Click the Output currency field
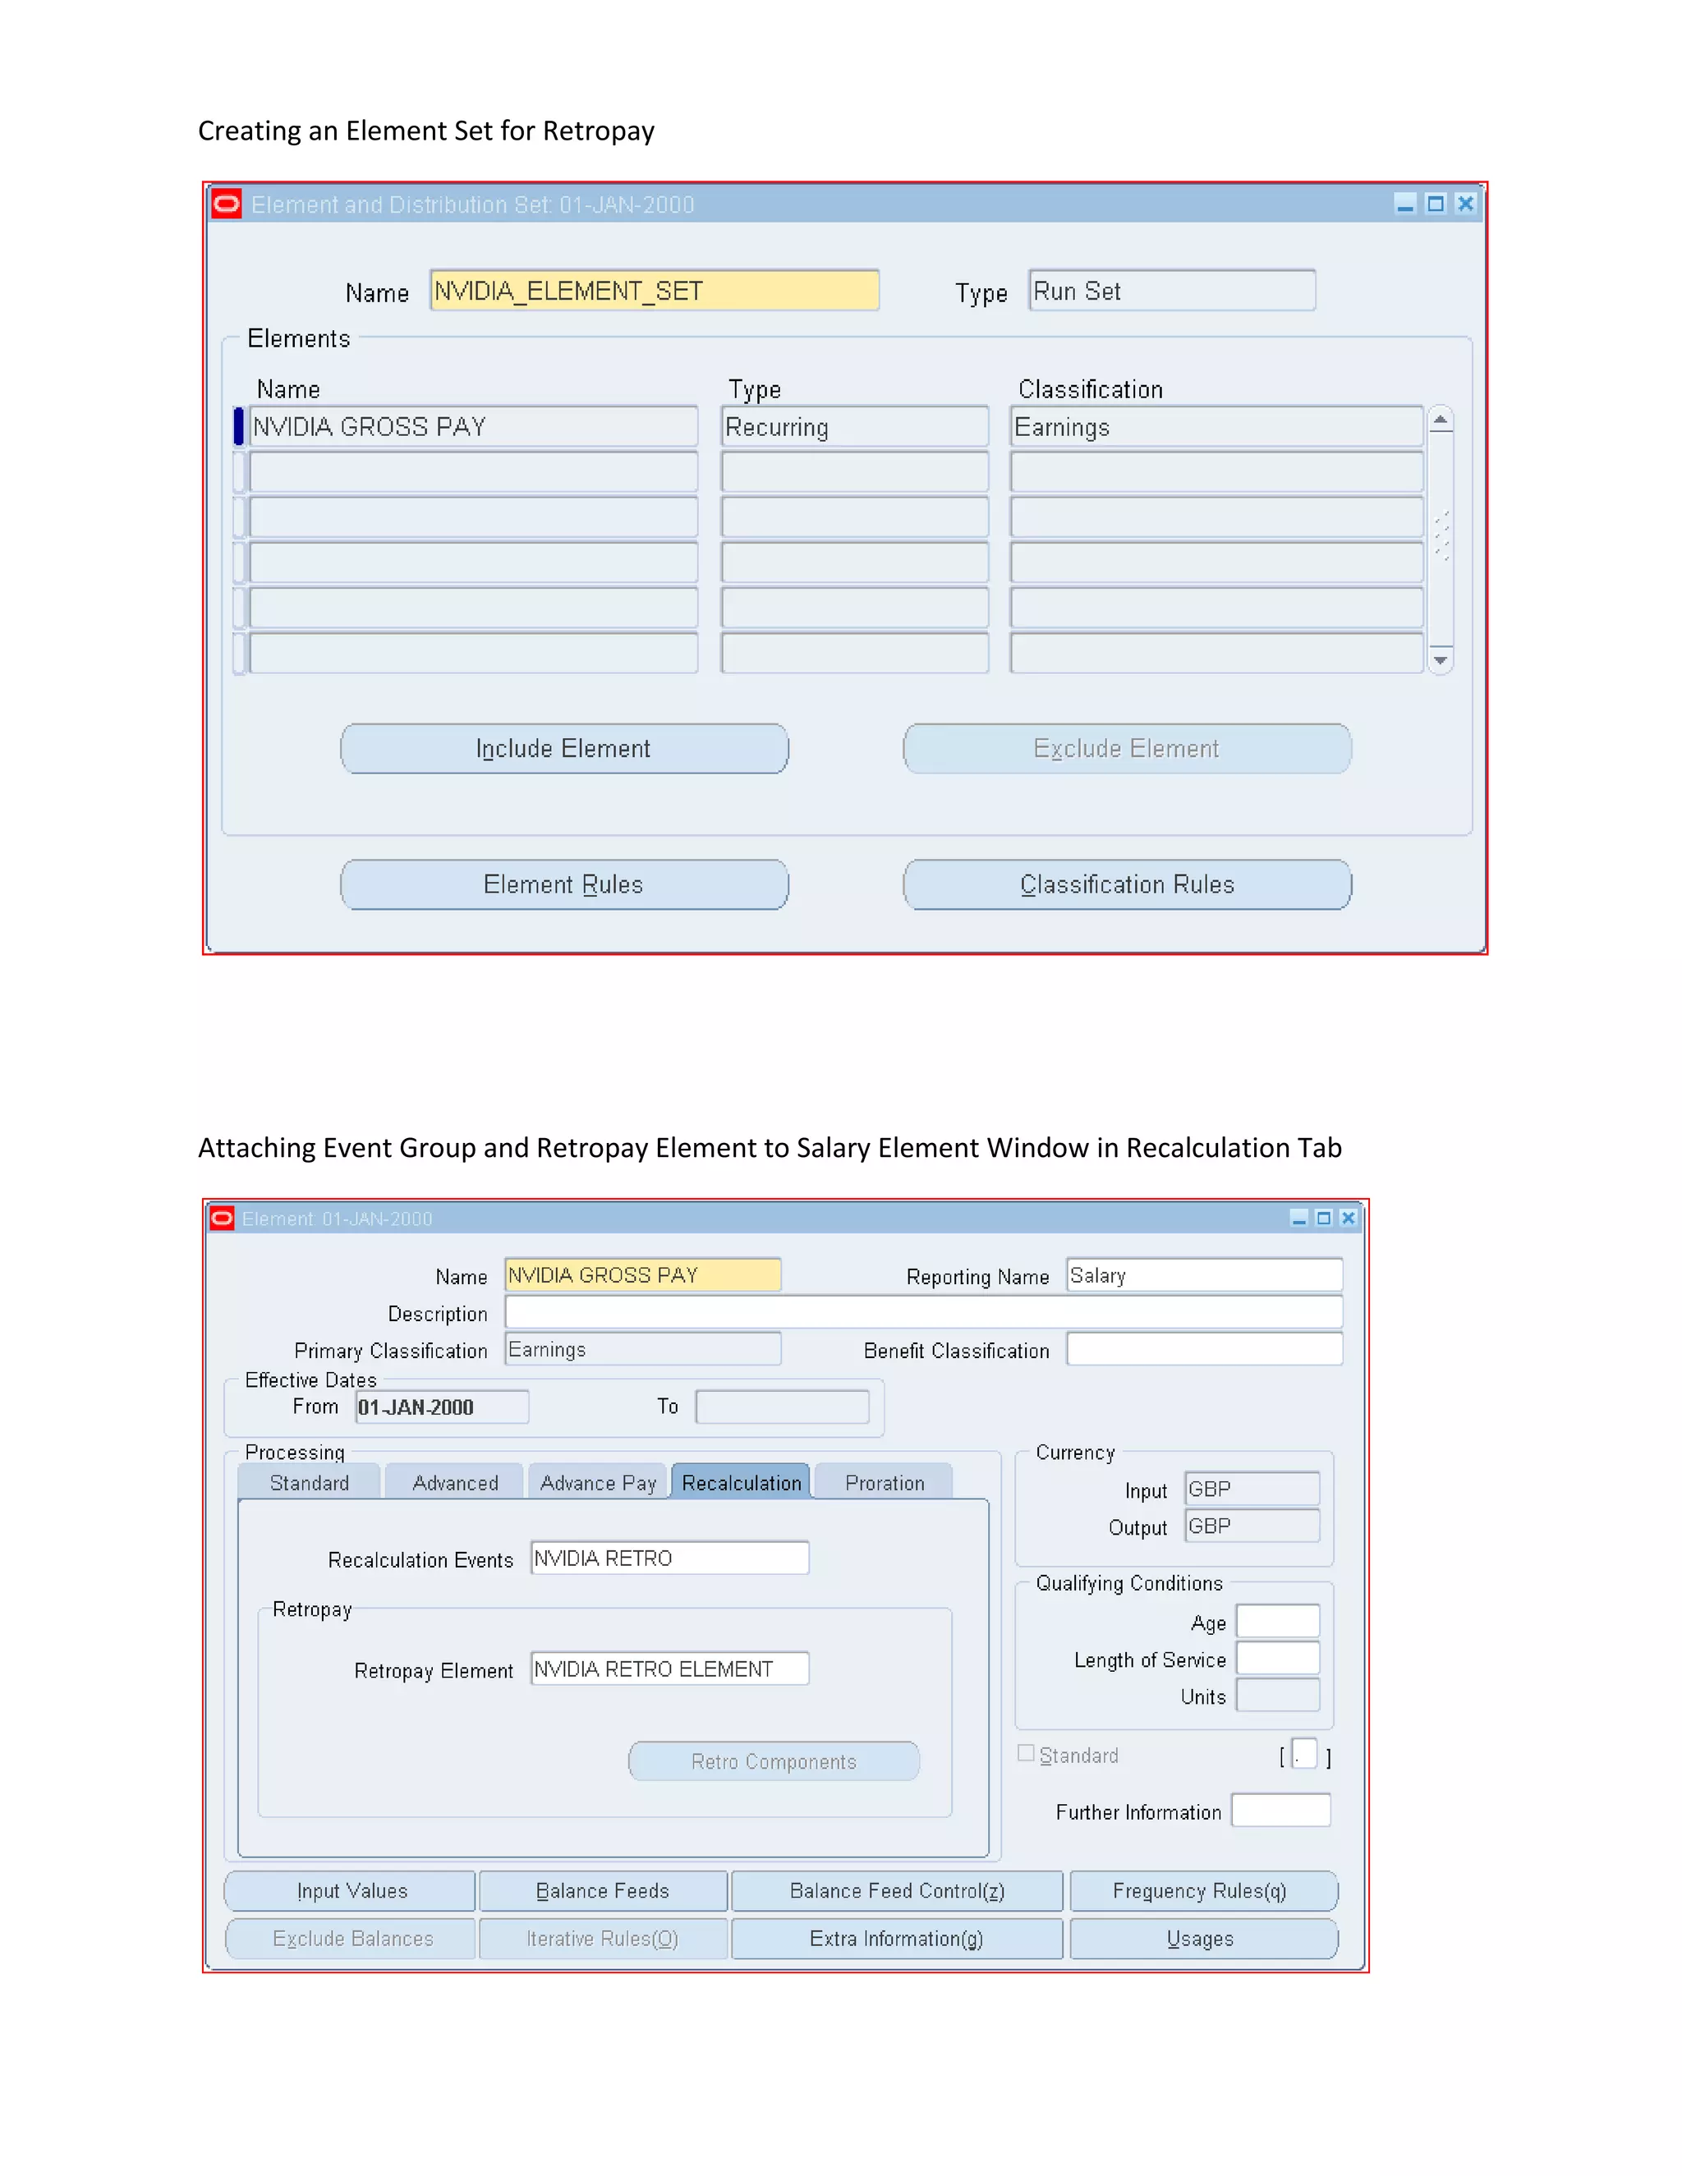1682x2176 pixels. point(1252,1526)
